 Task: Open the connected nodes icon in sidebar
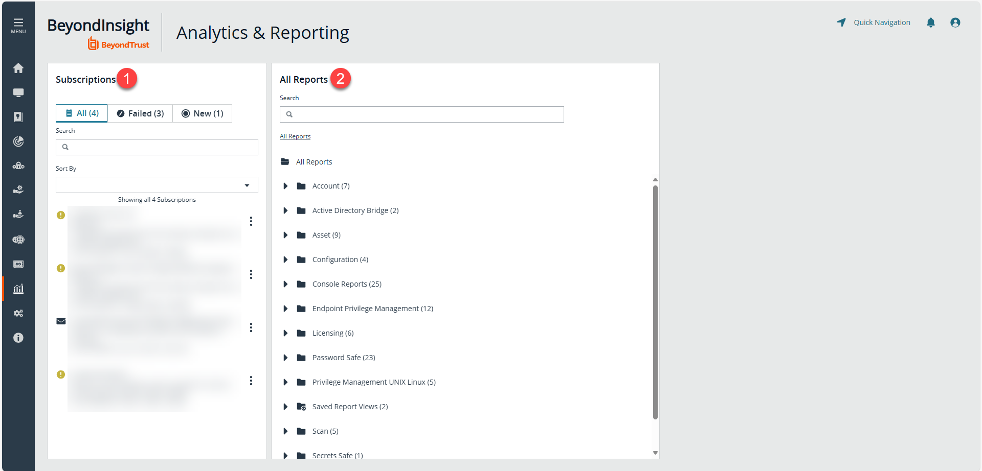click(x=18, y=166)
